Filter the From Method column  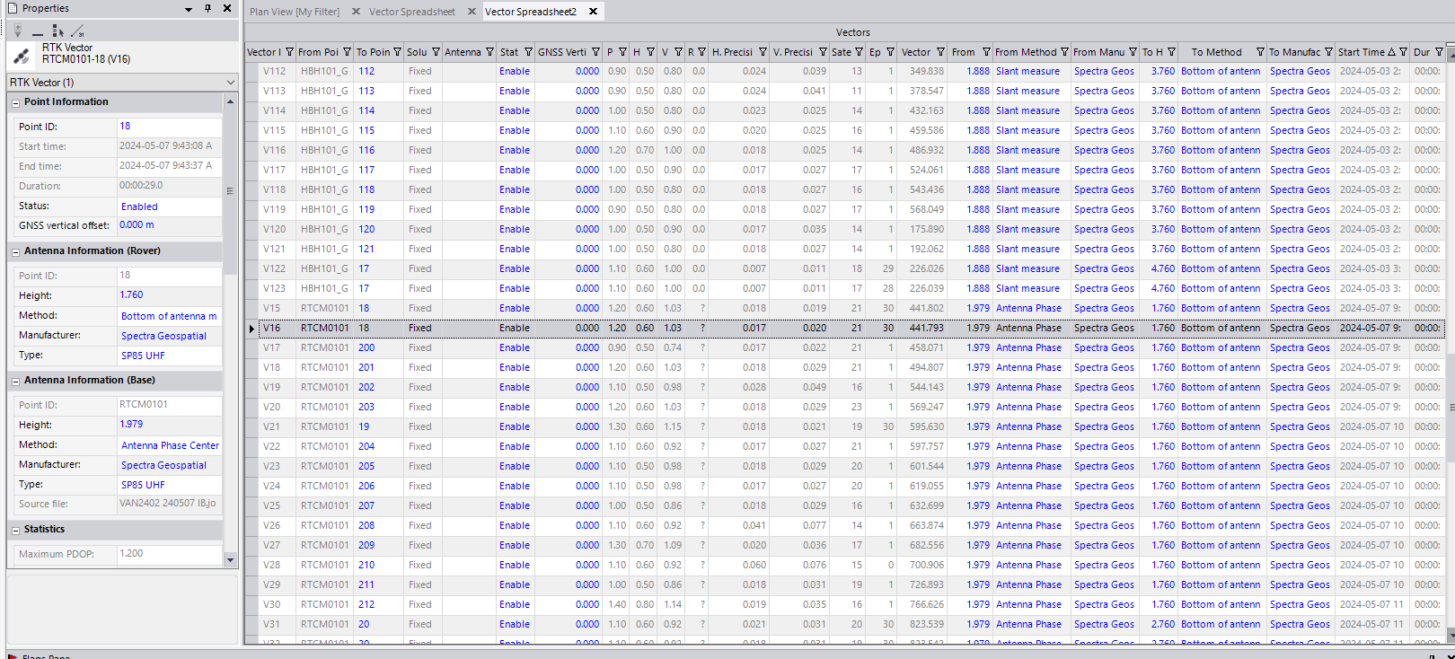(x=1064, y=52)
